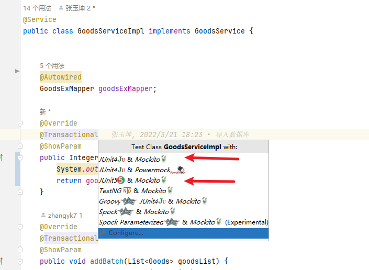Click the 'implements' keyword
This screenshot has width=369, height=270.
[170, 31]
